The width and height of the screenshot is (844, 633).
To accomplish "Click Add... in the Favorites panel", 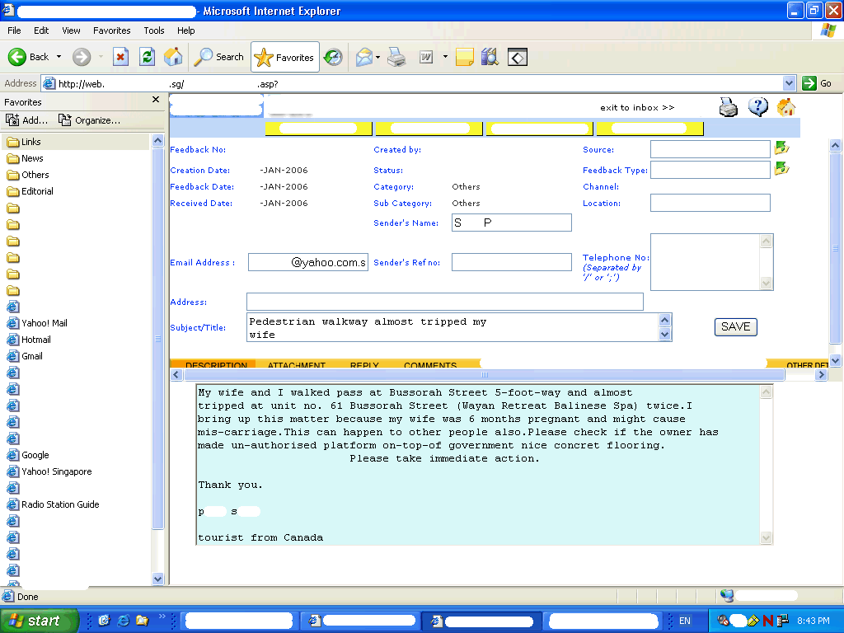I will [27, 120].
